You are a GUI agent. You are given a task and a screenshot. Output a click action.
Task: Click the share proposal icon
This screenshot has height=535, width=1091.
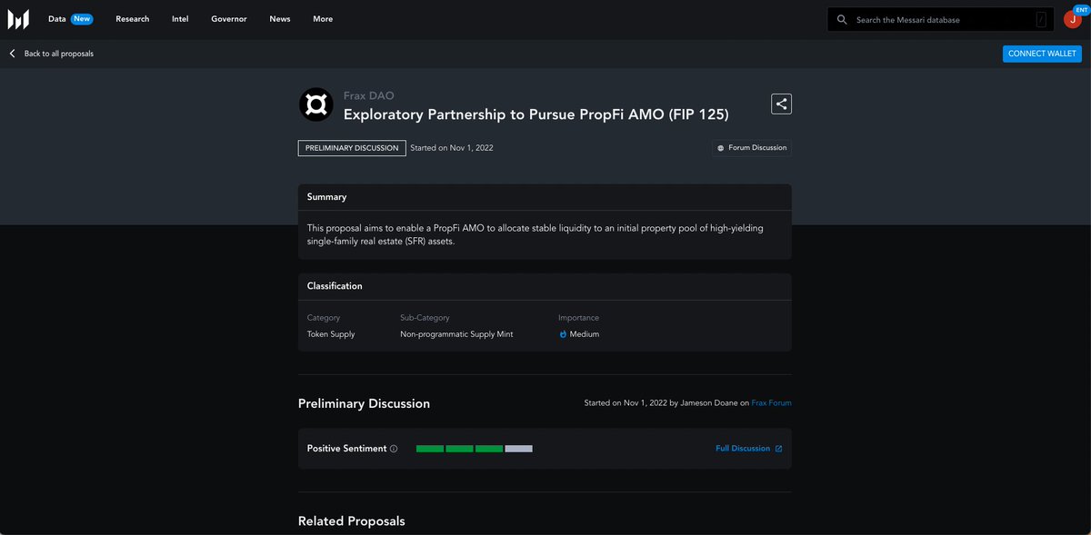point(781,104)
